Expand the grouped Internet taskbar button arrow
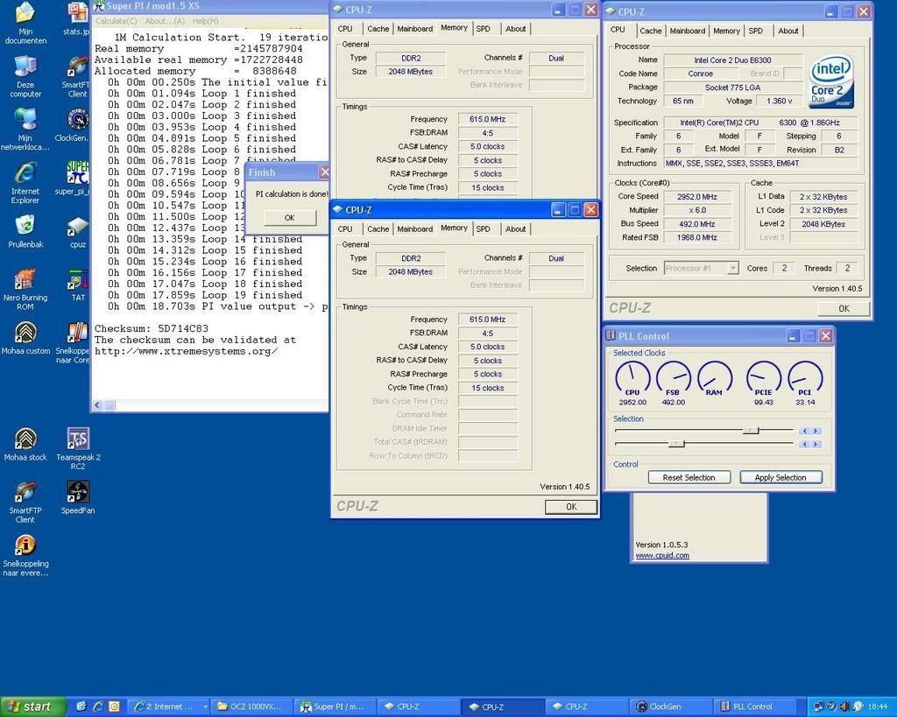The height and width of the screenshot is (717, 897). point(205,706)
